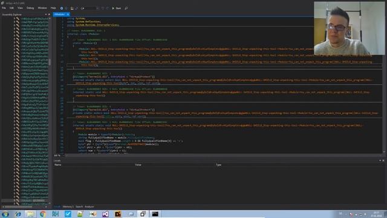Open the Windows Start menu
The image size is (387, 218).
pyautogui.click(x=5, y=214)
